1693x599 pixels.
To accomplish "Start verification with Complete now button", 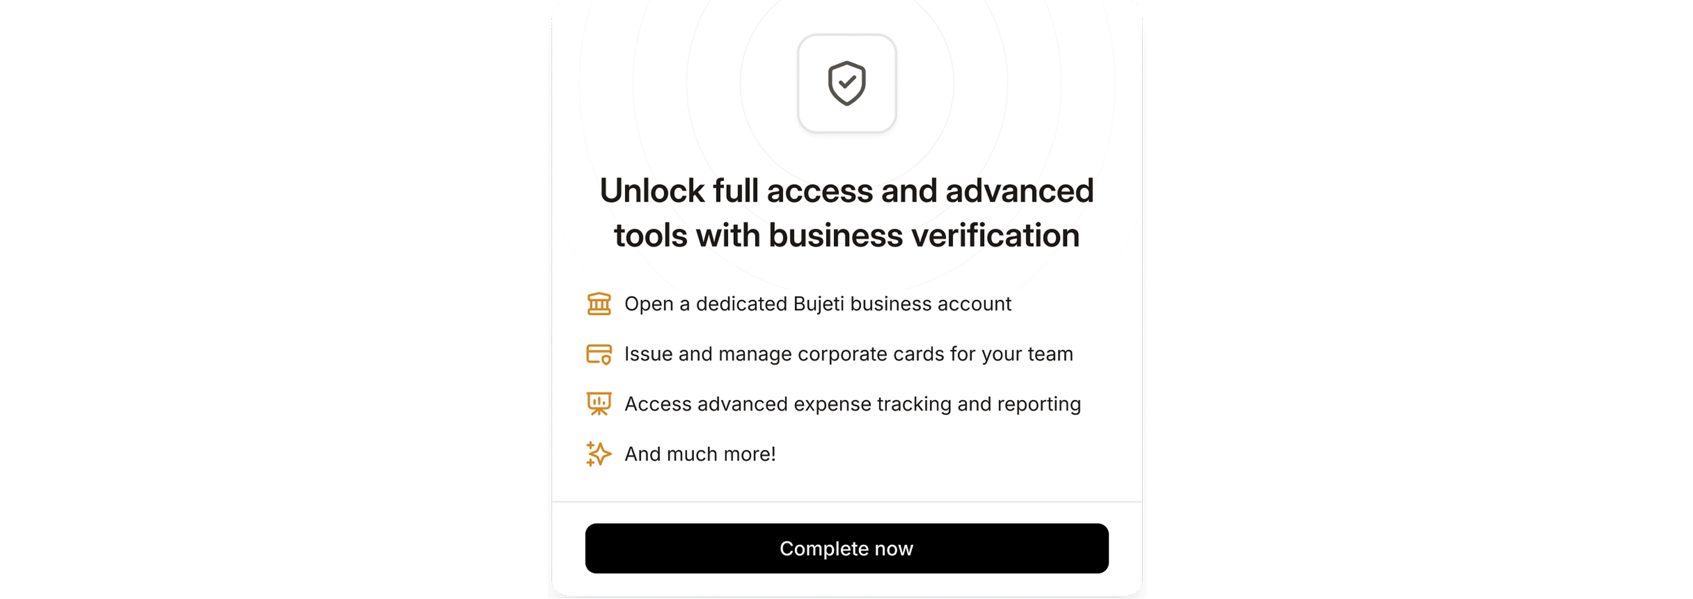I will coord(846,549).
